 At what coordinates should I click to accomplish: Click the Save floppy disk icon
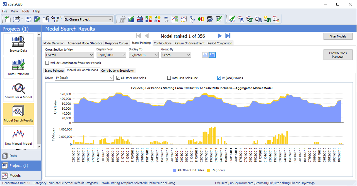coord(28,19)
